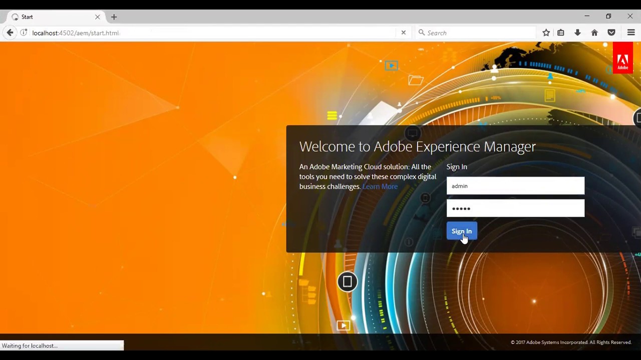Screen dimensions: 641x360
Task: Select the Start browser tab
Action: pos(56,17)
